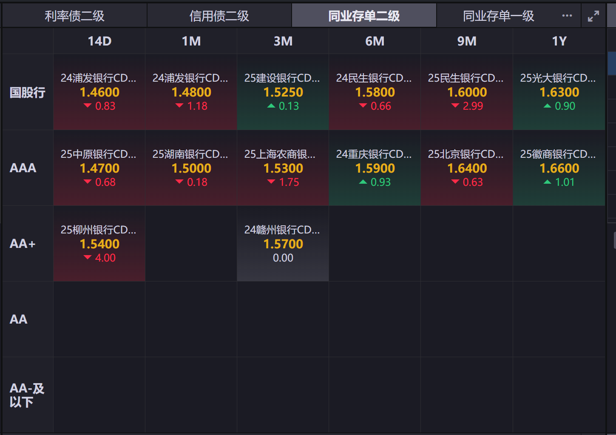The width and height of the screenshot is (616, 435).
Task: Click the 9M column header
Action: 467,41
